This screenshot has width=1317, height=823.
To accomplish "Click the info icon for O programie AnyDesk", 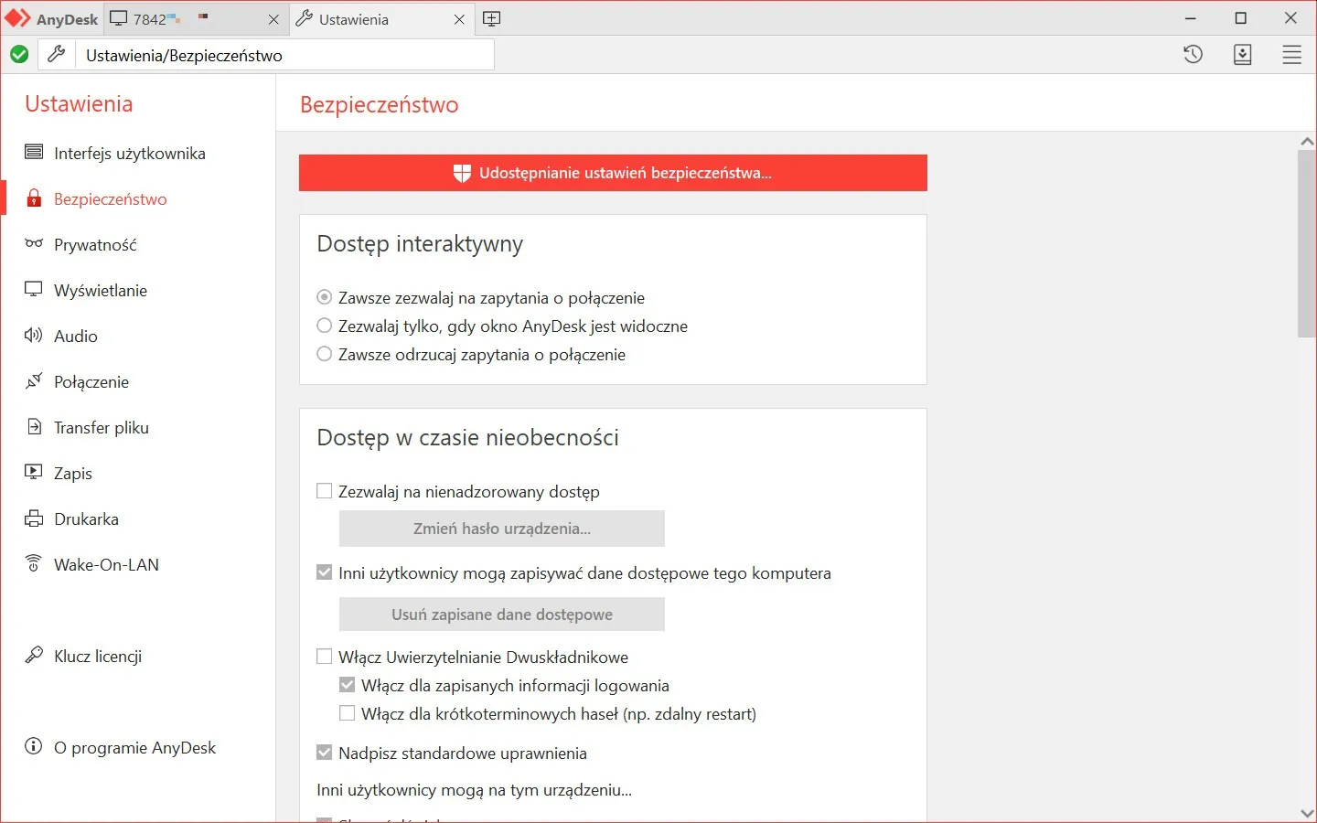I will click(34, 746).
